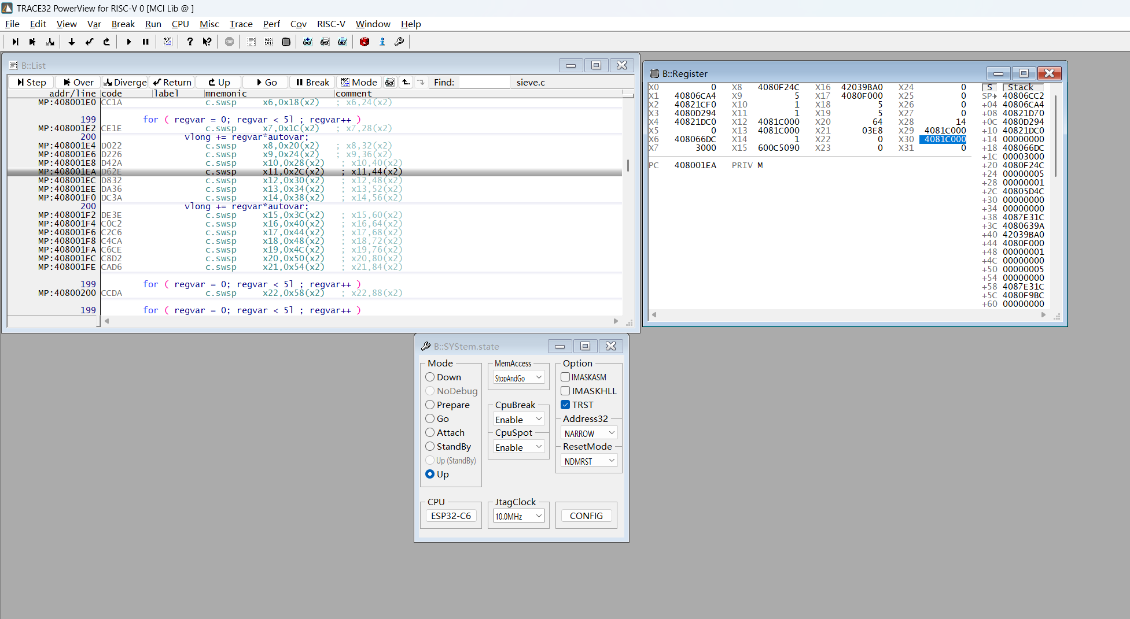Click the context help cursor icon

[207, 42]
